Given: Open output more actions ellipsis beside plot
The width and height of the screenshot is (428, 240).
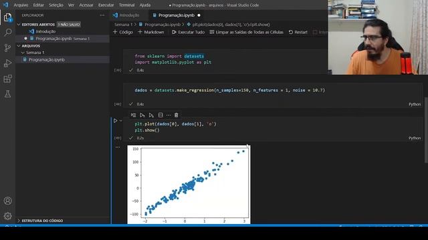Looking at the screenshot, I should click(118, 147).
